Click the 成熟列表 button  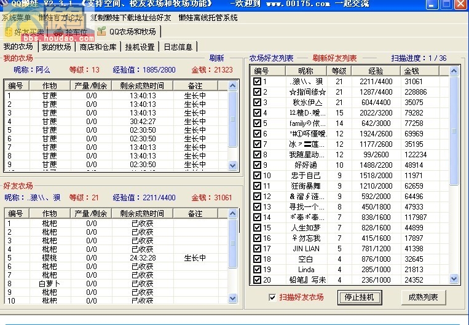(424, 297)
